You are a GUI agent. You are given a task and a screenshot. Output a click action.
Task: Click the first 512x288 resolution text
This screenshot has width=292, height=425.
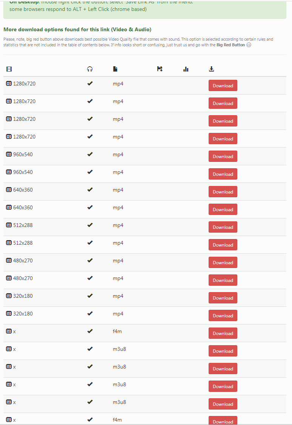point(23,225)
